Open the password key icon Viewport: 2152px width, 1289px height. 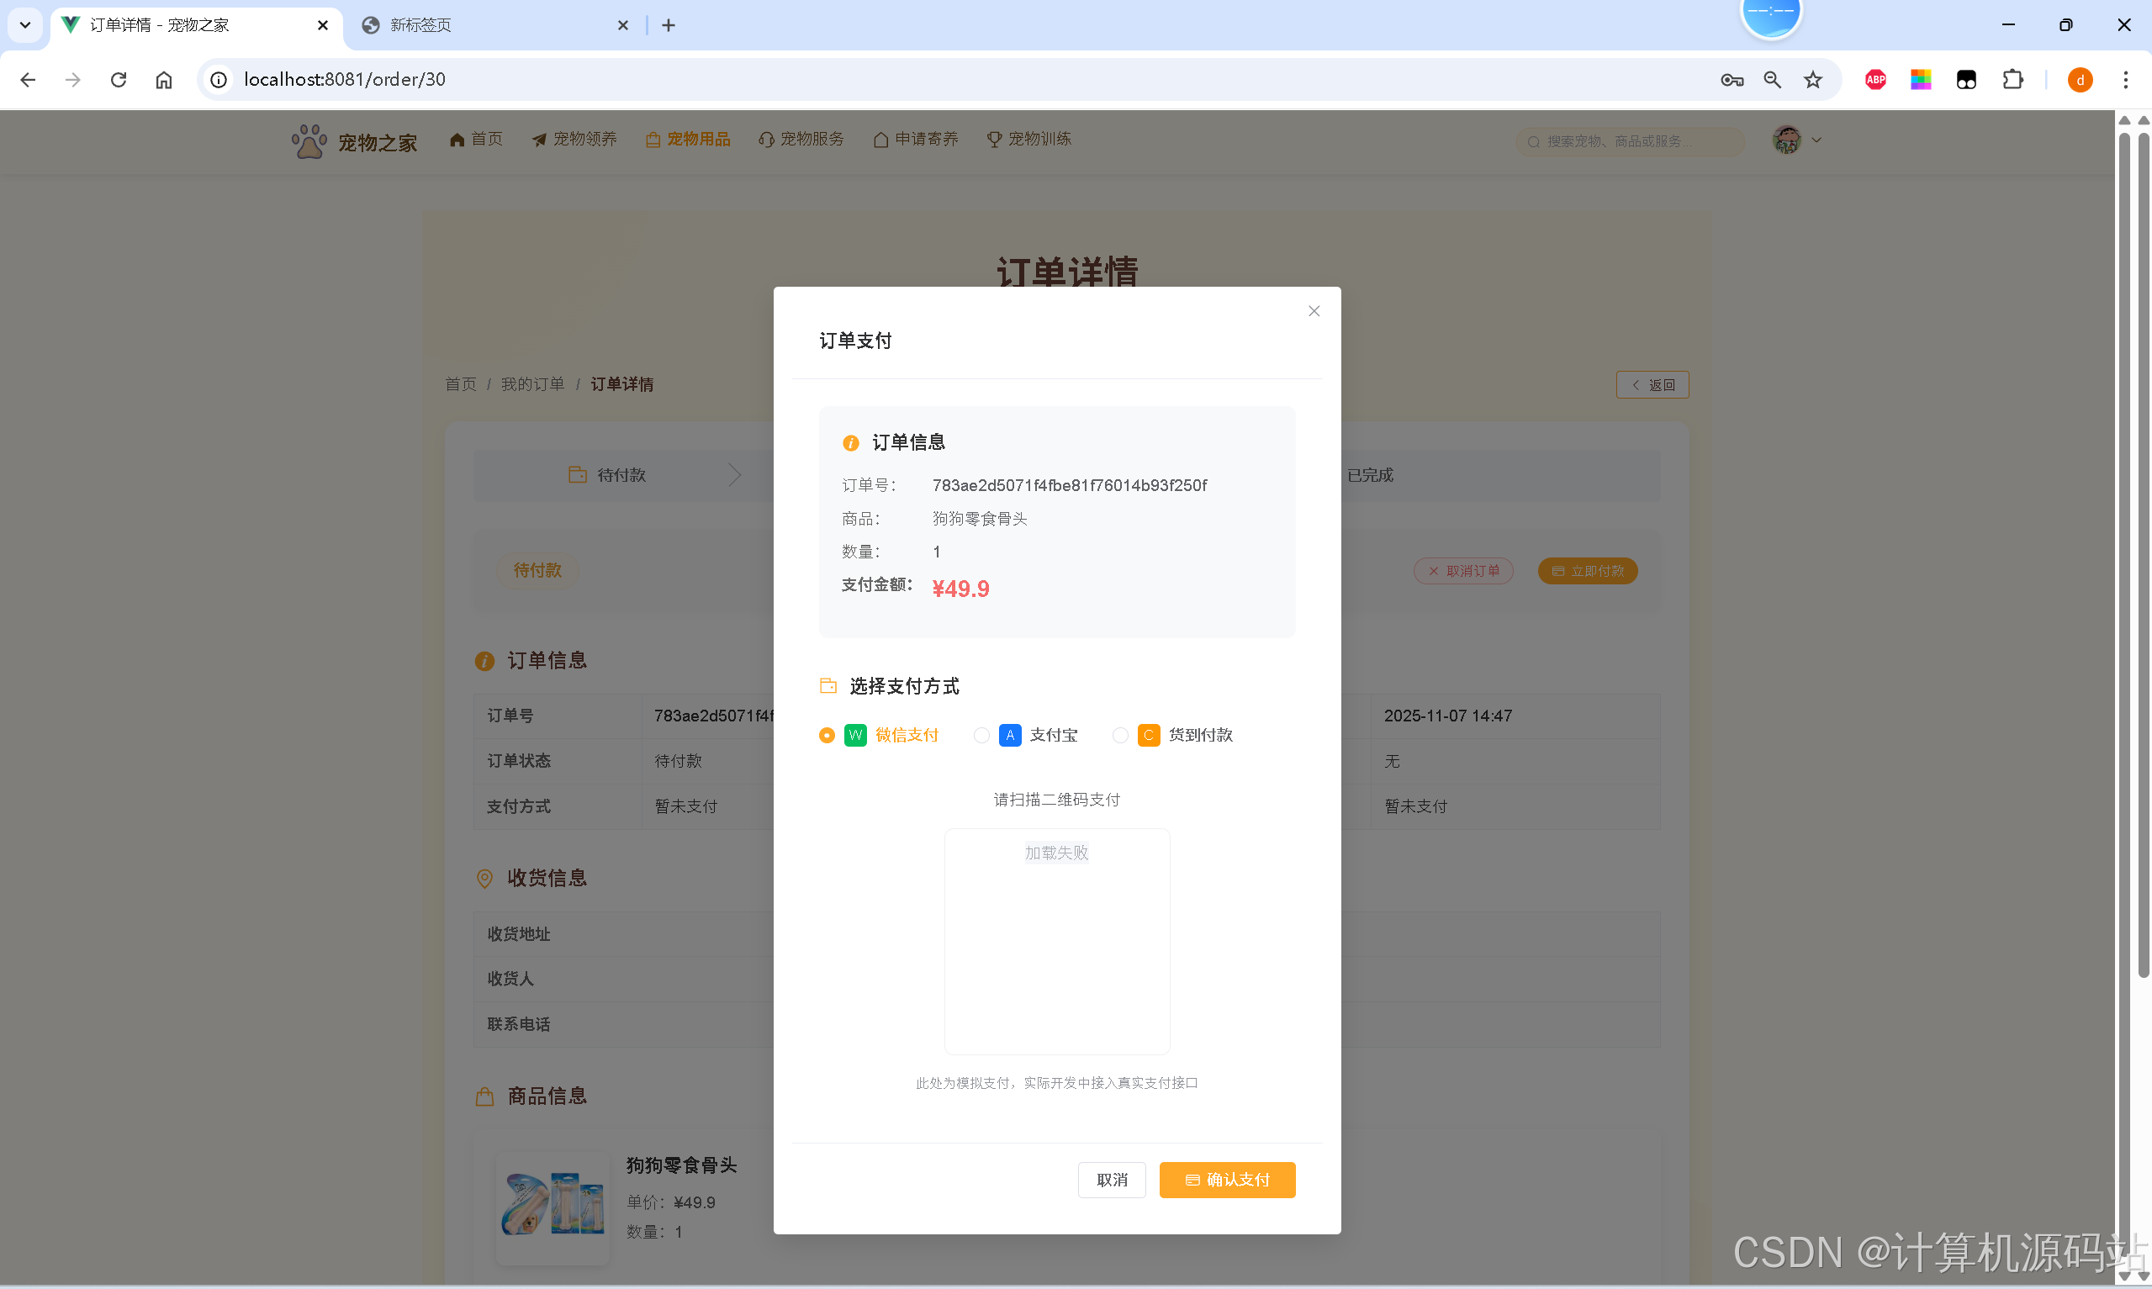click(x=1732, y=80)
